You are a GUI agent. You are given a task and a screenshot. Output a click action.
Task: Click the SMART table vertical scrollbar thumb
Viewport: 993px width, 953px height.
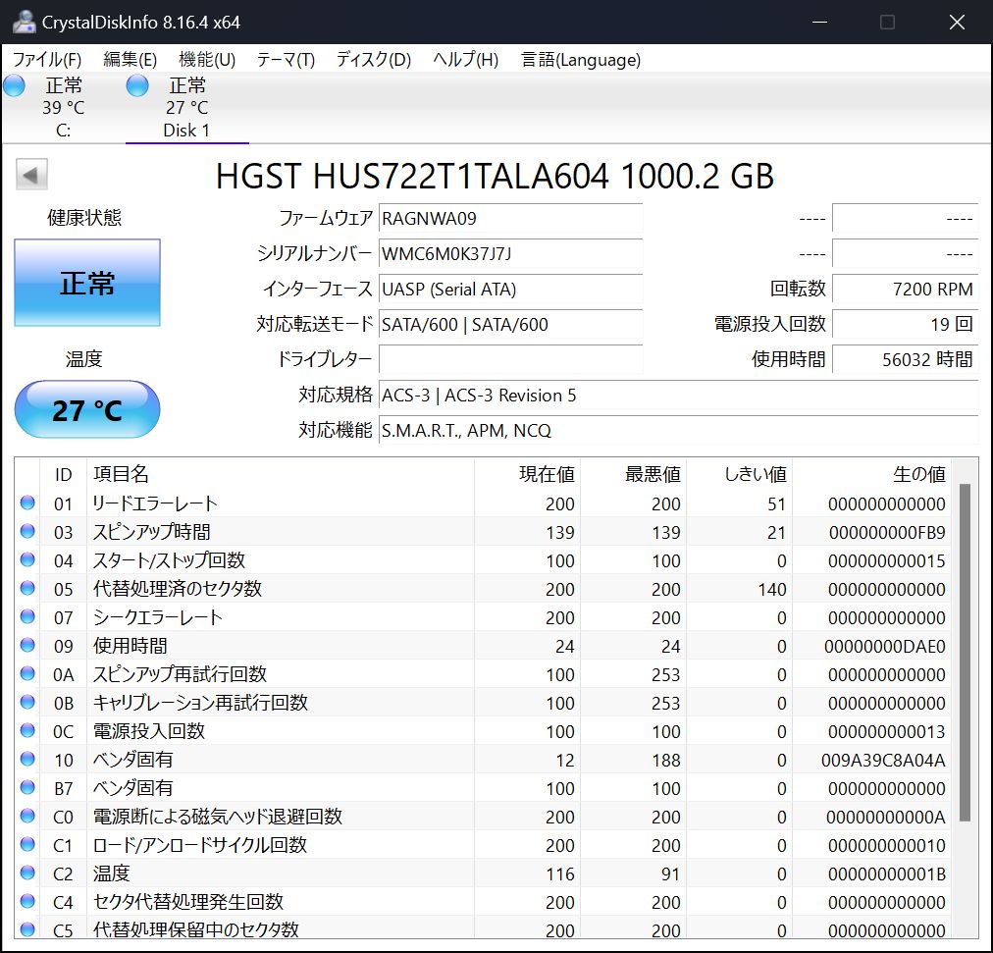pos(966,653)
